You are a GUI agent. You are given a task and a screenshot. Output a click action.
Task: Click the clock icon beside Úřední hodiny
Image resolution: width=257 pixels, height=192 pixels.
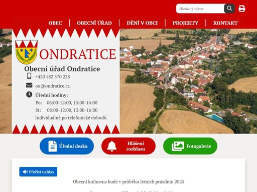(x=29, y=94)
